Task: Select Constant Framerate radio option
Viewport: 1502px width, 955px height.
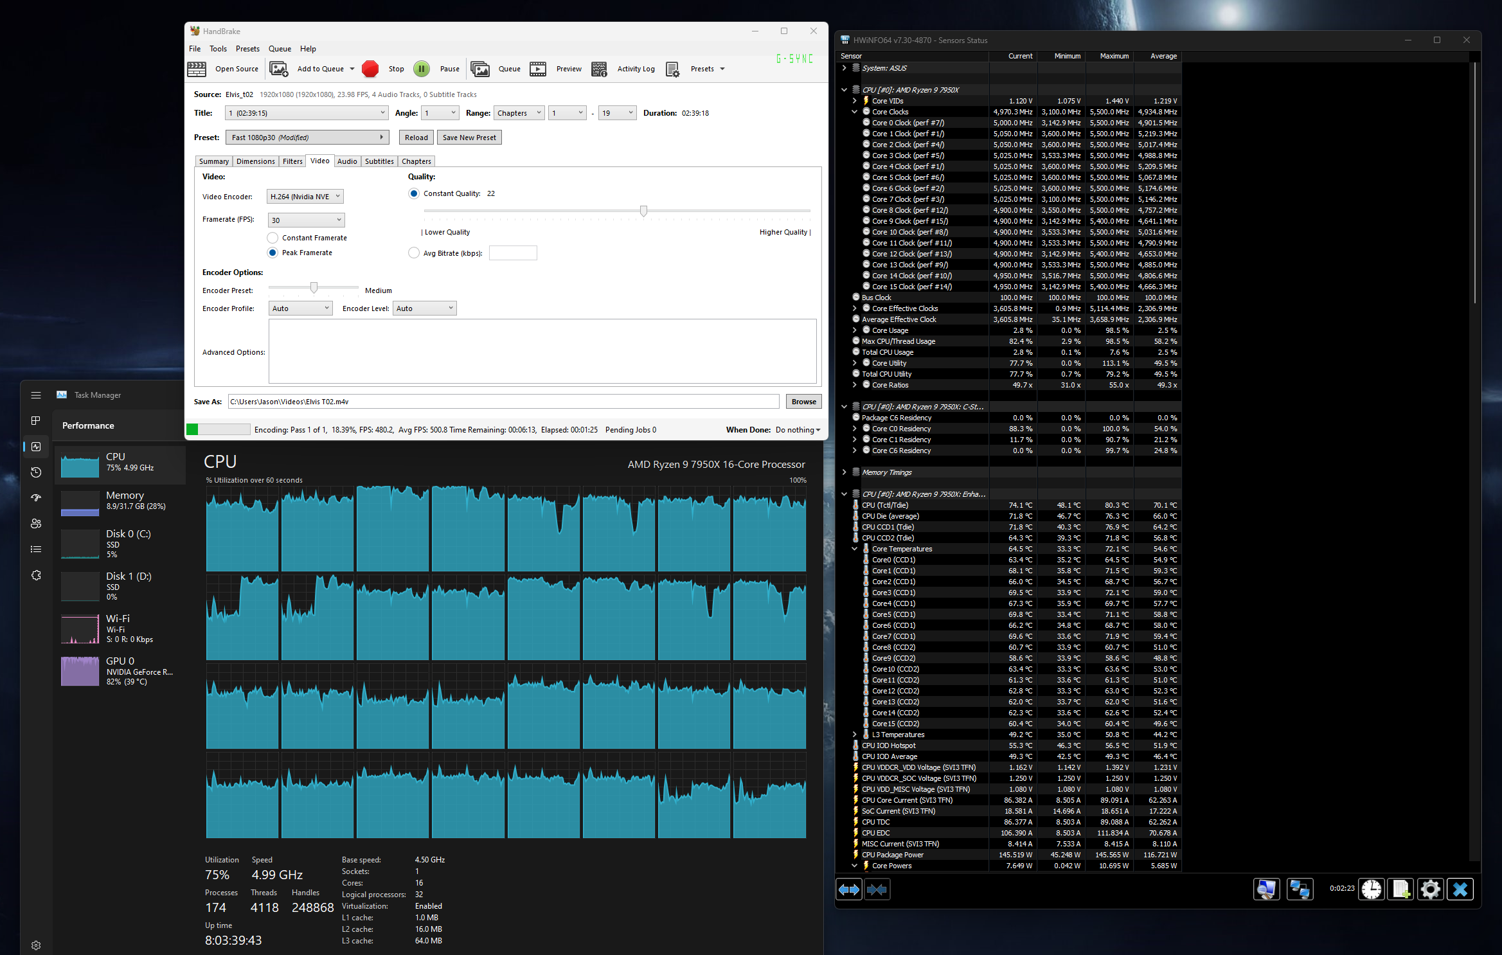Action: [273, 238]
